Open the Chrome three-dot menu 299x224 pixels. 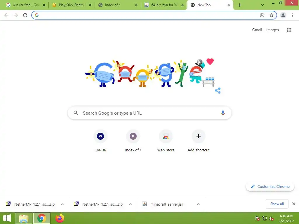point(293,15)
